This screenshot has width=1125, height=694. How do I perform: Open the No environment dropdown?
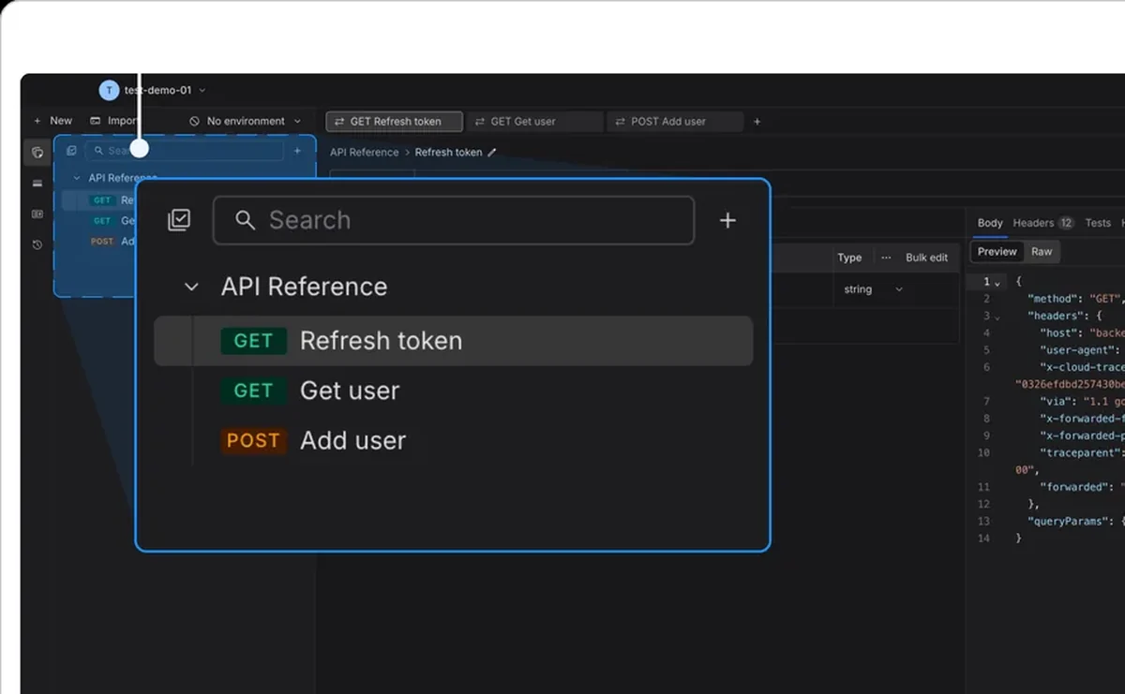[x=246, y=121]
